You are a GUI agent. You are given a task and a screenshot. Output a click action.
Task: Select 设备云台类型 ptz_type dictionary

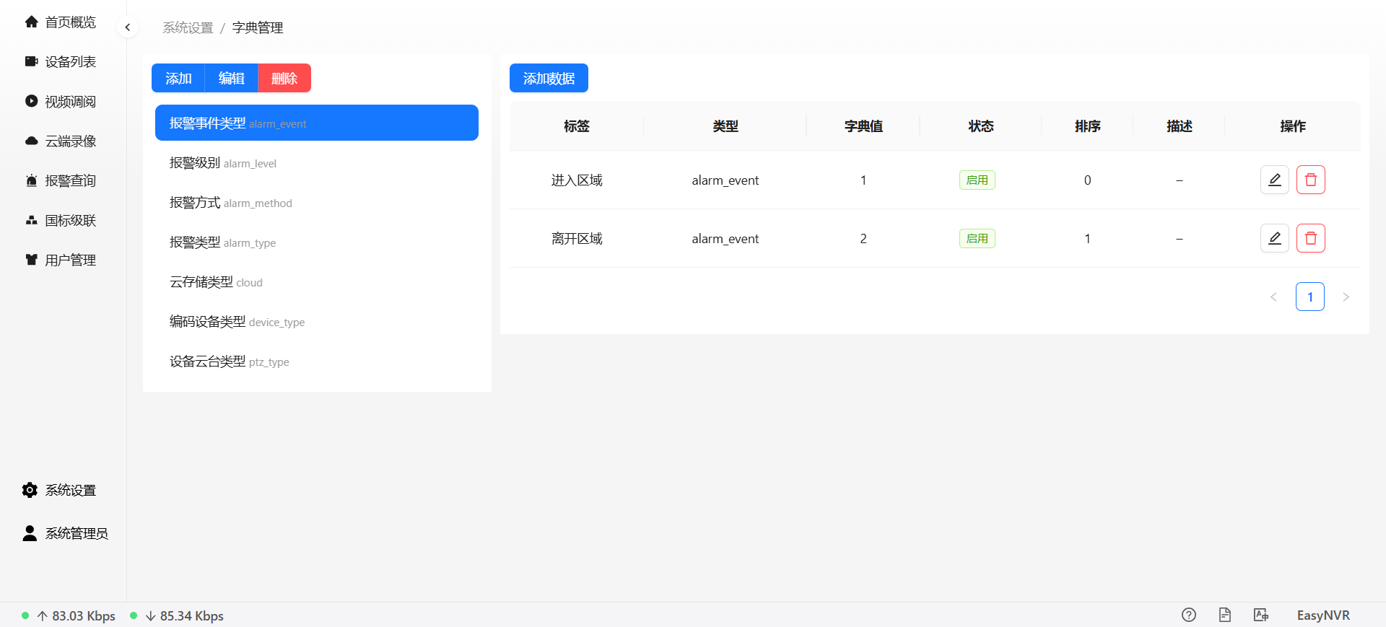pyautogui.click(x=317, y=361)
